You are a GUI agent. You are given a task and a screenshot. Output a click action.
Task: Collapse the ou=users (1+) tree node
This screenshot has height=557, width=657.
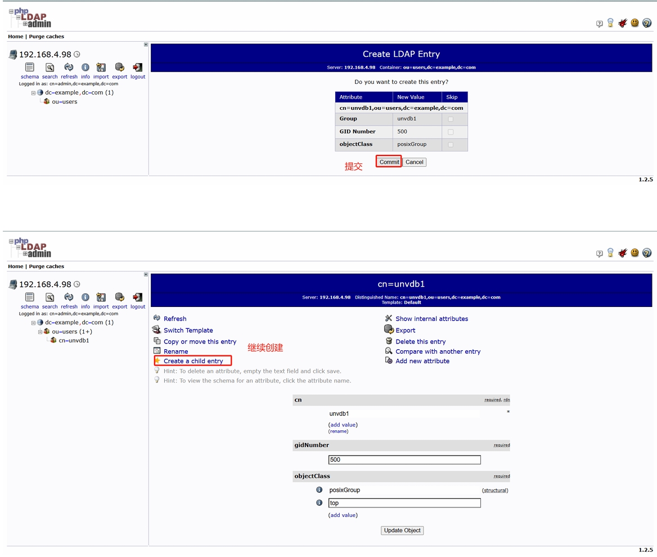pyautogui.click(x=40, y=332)
